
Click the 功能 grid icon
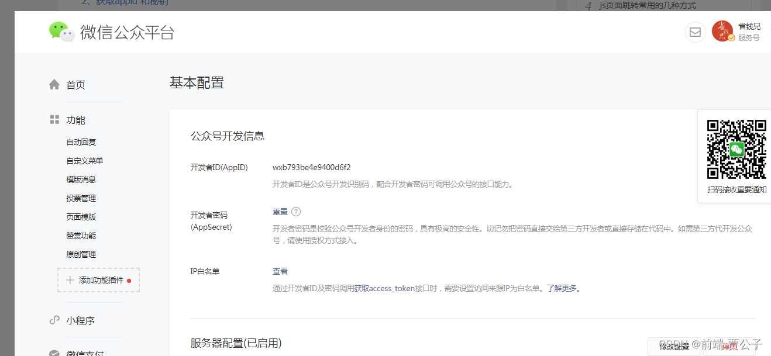tap(54, 119)
